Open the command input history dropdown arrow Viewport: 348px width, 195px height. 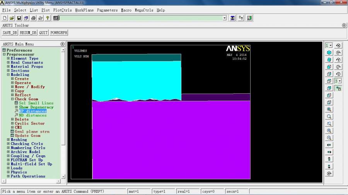[x=225, y=18]
